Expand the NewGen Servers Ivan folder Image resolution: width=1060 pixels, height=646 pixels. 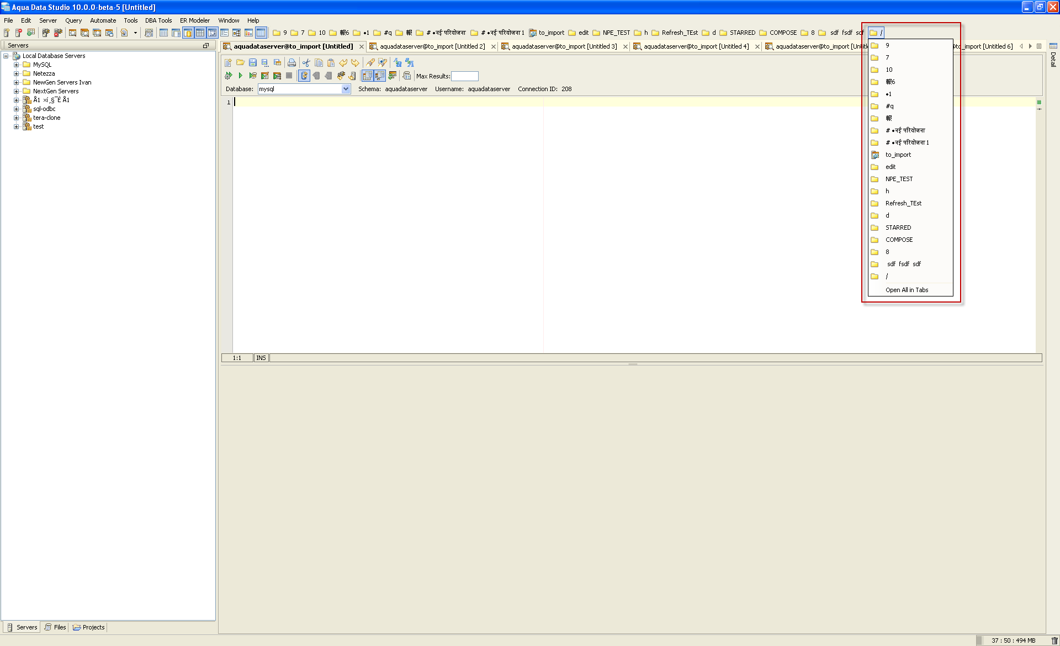(17, 82)
